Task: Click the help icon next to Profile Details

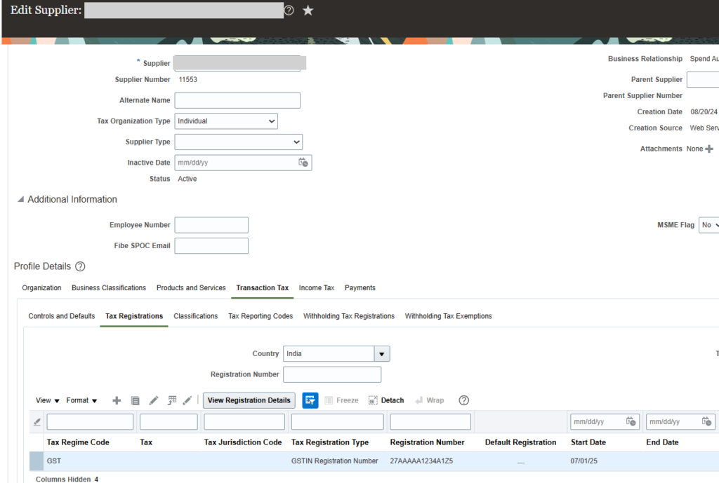Action: point(80,266)
